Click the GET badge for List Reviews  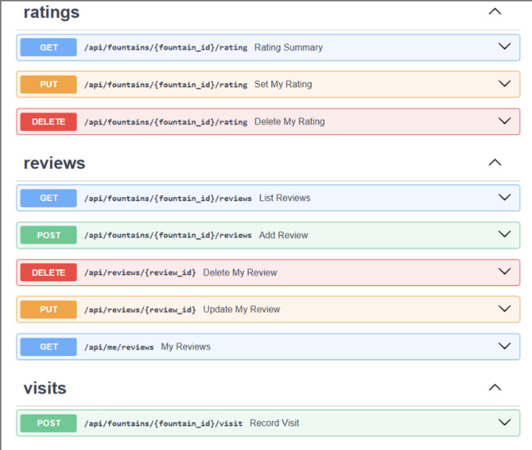(49, 198)
